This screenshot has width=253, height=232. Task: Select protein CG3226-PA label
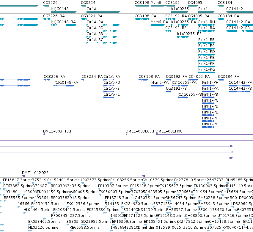[54, 76]
